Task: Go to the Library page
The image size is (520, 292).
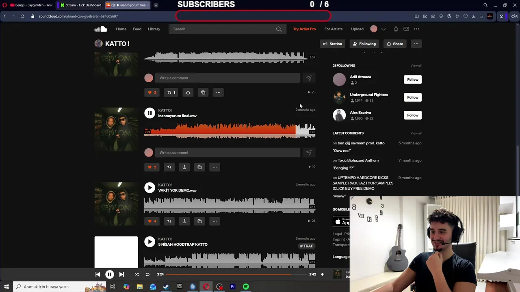Action: (x=154, y=29)
